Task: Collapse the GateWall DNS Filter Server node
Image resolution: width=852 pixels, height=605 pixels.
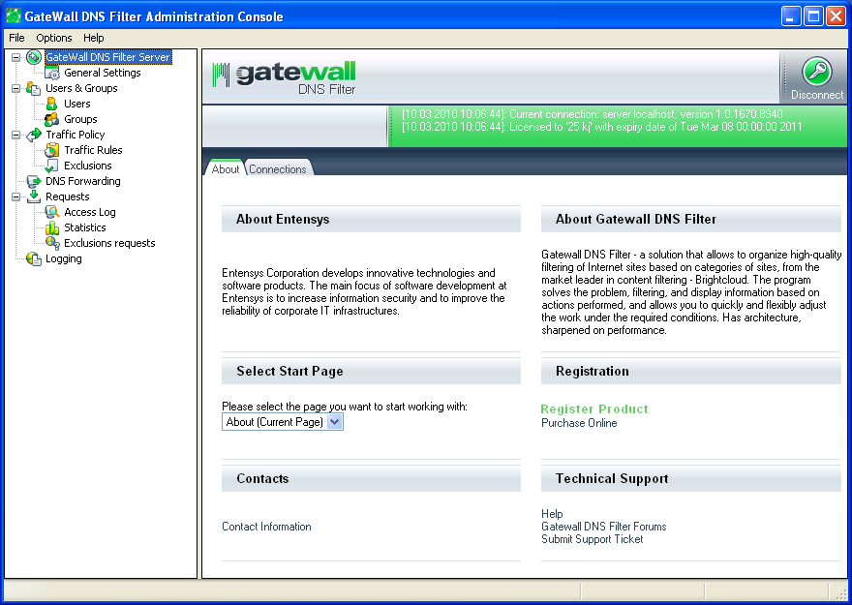Action: pyautogui.click(x=15, y=57)
